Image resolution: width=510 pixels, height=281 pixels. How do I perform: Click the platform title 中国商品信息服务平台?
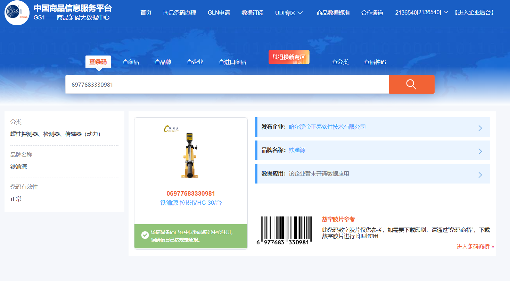pos(73,8)
